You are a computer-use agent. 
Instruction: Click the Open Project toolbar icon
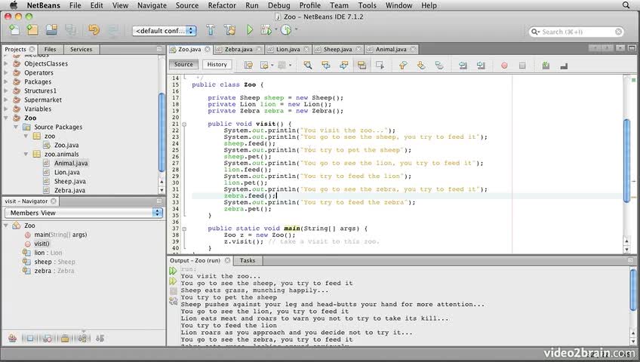click(51, 30)
